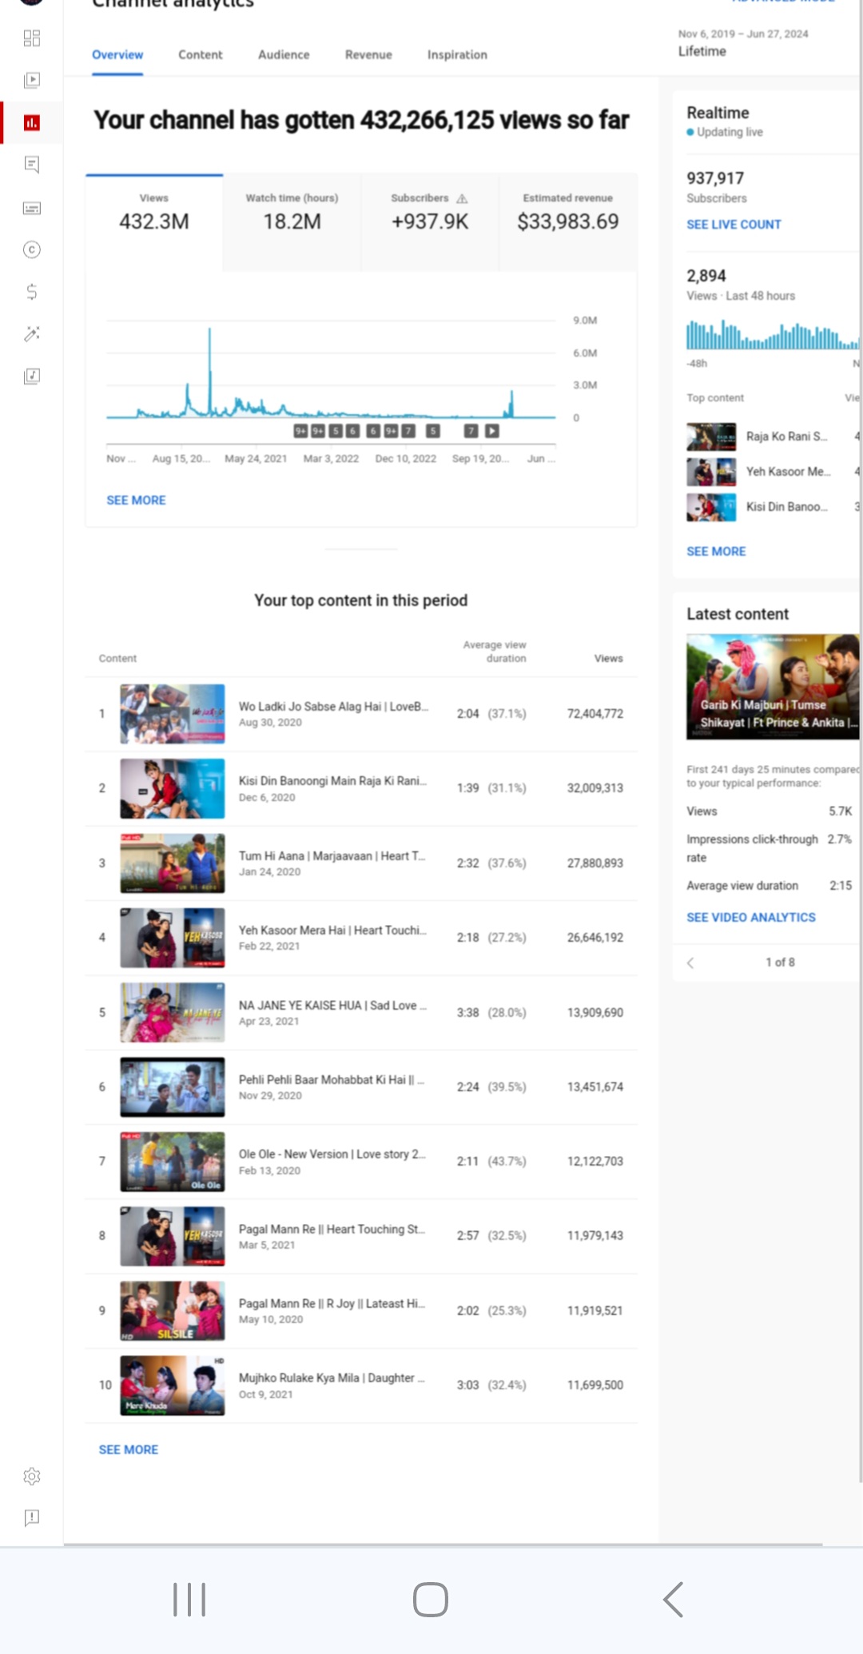
Task: Click Kisi Din Banoo... in Realtime top content
Action: point(787,507)
